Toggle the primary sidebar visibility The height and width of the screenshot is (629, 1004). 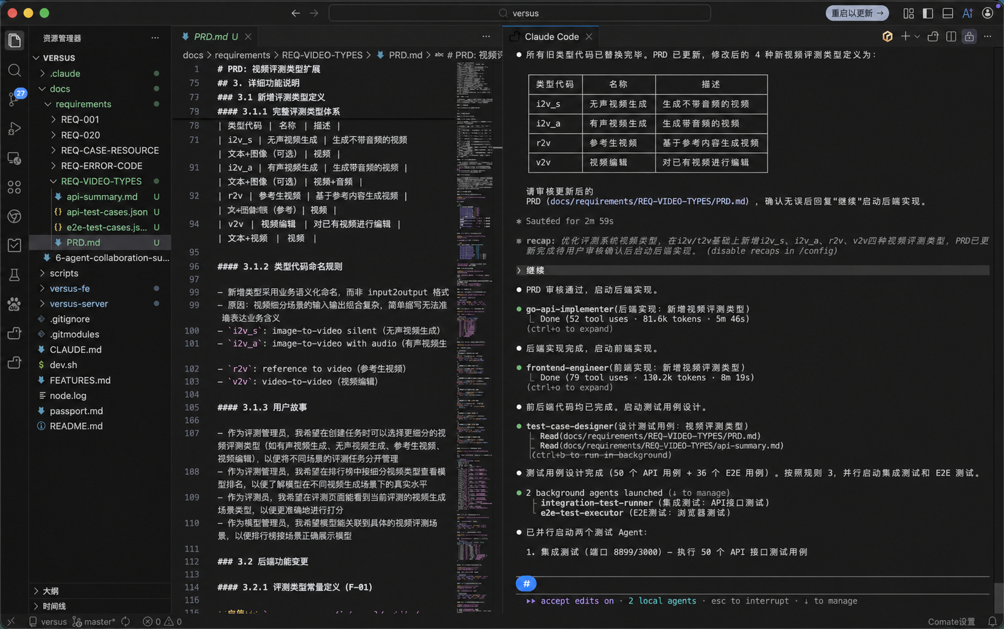point(928,13)
